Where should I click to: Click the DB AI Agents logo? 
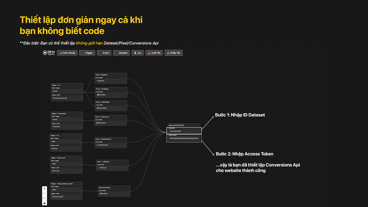49,53
